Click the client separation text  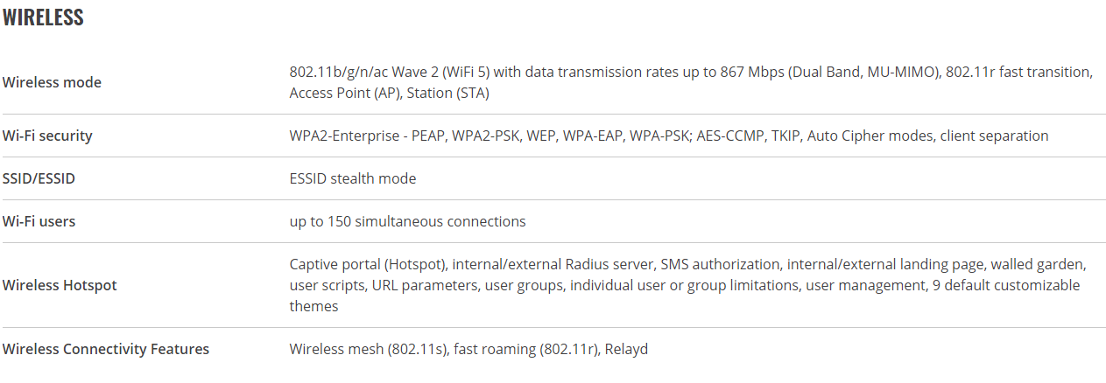click(x=994, y=136)
